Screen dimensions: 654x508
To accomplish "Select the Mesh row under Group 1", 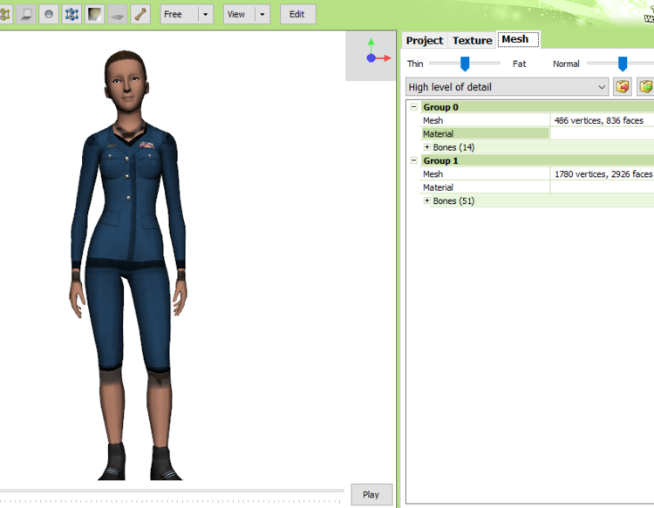I will [538, 173].
